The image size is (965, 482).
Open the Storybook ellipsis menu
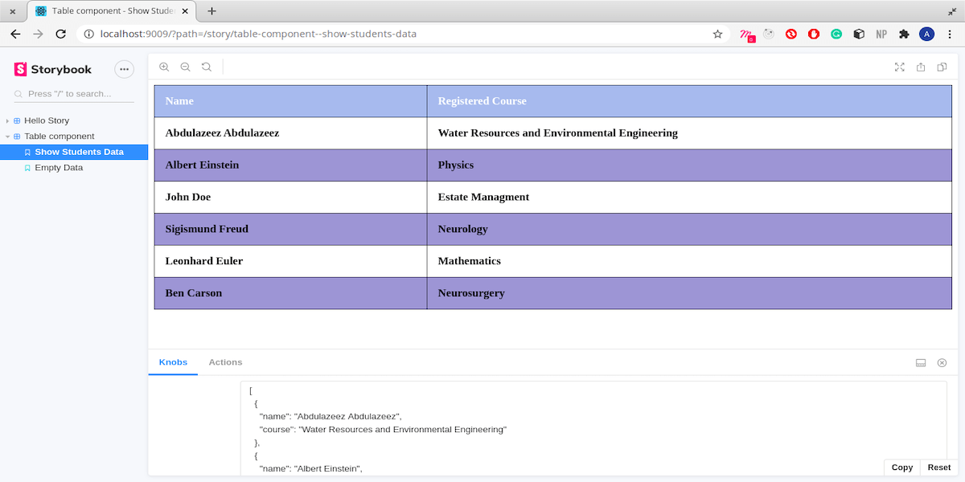click(x=124, y=69)
